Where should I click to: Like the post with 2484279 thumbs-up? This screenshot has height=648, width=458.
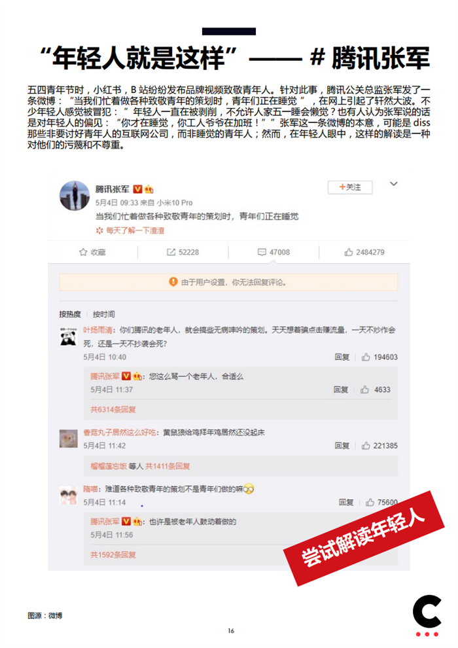pos(349,252)
